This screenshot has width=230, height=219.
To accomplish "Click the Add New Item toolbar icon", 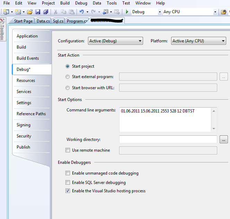I will pos(18,12).
